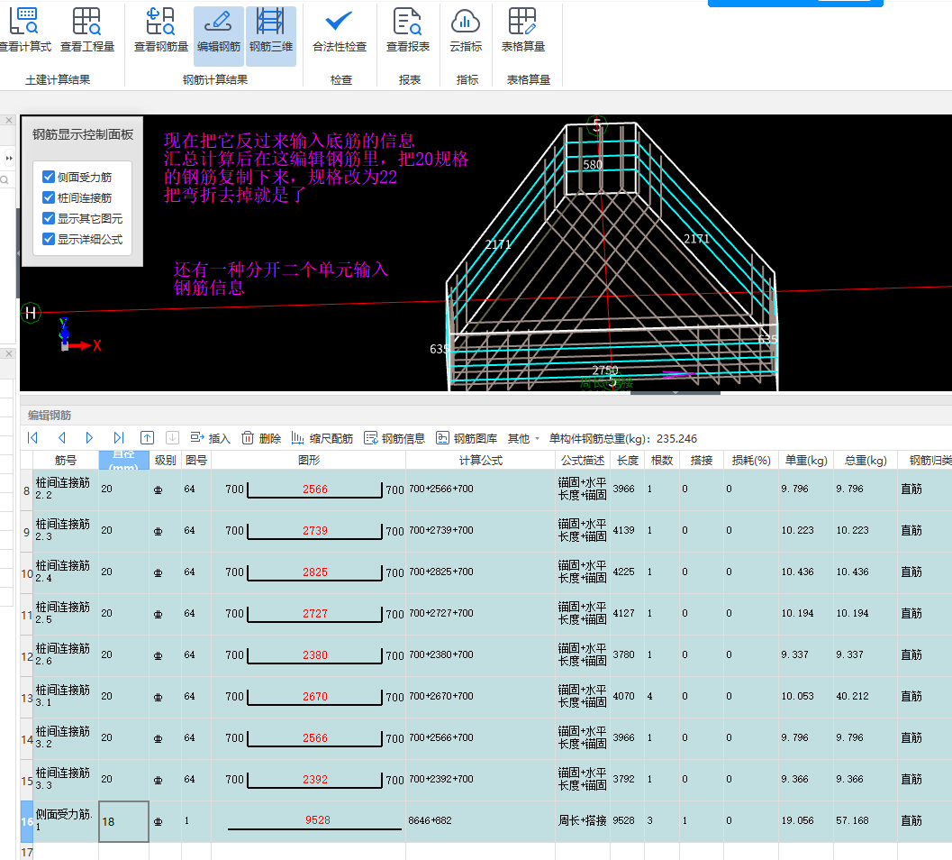Click the H axis grid marker

pyautogui.click(x=31, y=314)
